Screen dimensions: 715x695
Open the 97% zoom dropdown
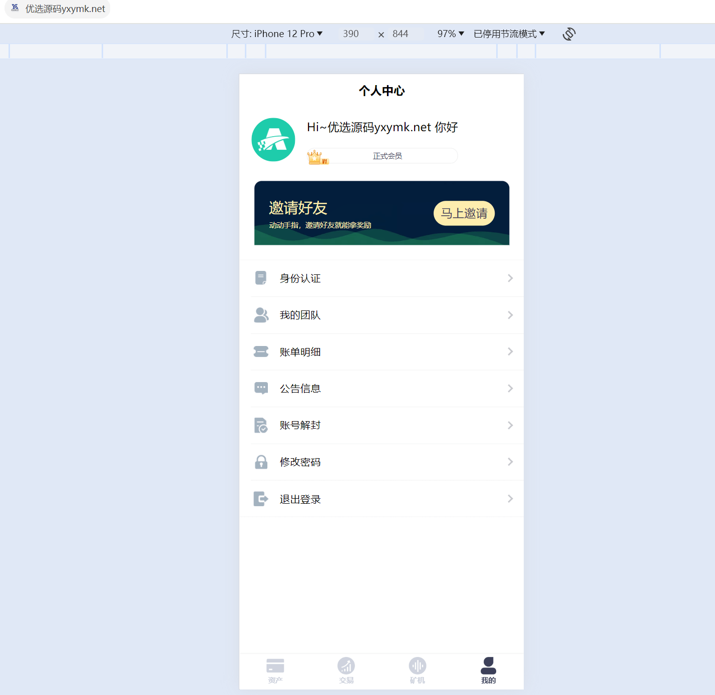(x=451, y=34)
